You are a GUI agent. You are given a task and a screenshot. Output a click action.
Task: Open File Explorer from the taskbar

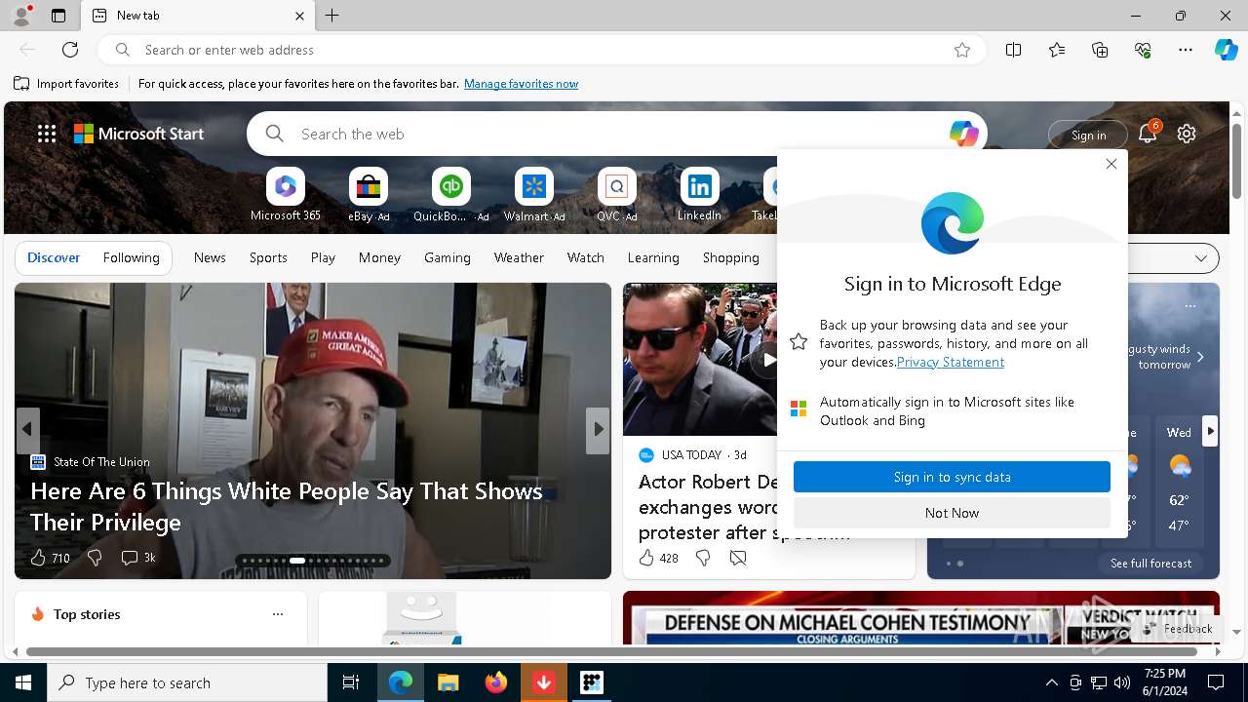point(448,682)
